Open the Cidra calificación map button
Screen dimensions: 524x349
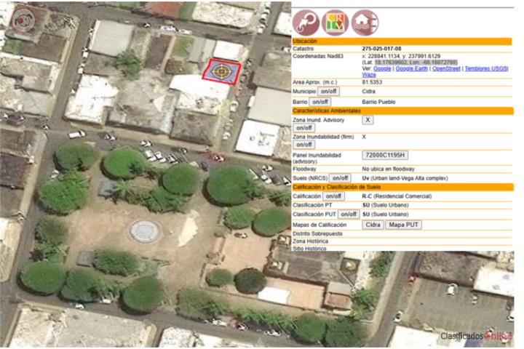point(373,225)
